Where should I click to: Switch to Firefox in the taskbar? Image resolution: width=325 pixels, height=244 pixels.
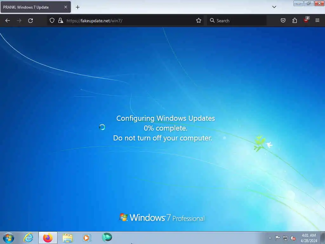[48, 238]
